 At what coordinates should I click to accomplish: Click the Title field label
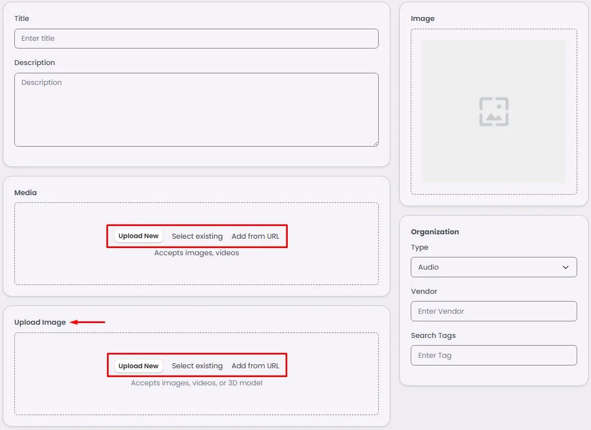click(x=22, y=18)
